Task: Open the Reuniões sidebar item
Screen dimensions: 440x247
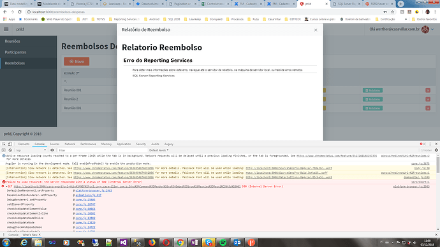Action: pyautogui.click(x=12, y=41)
